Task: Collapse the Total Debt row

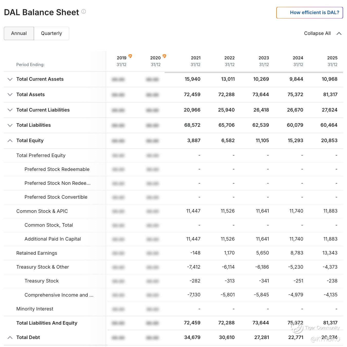Action: click(x=10, y=337)
